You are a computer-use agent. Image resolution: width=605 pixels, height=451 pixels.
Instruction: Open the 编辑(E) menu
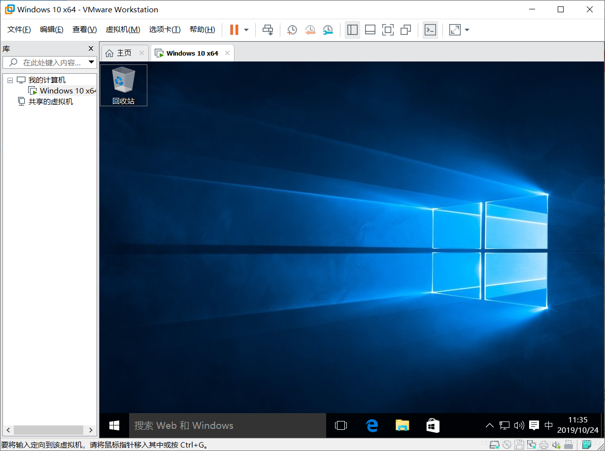tap(52, 30)
